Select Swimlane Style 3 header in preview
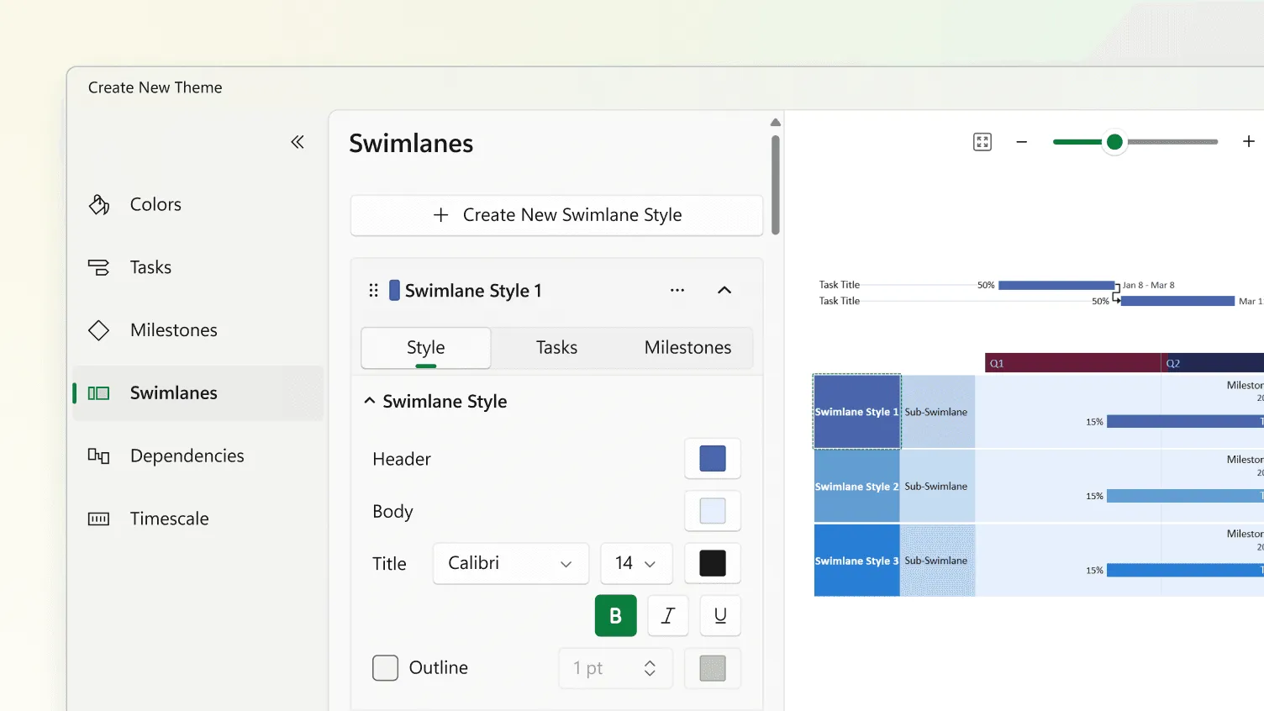Image resolution: width=1264 pixels, height=711 pixels. pos(856,561)
